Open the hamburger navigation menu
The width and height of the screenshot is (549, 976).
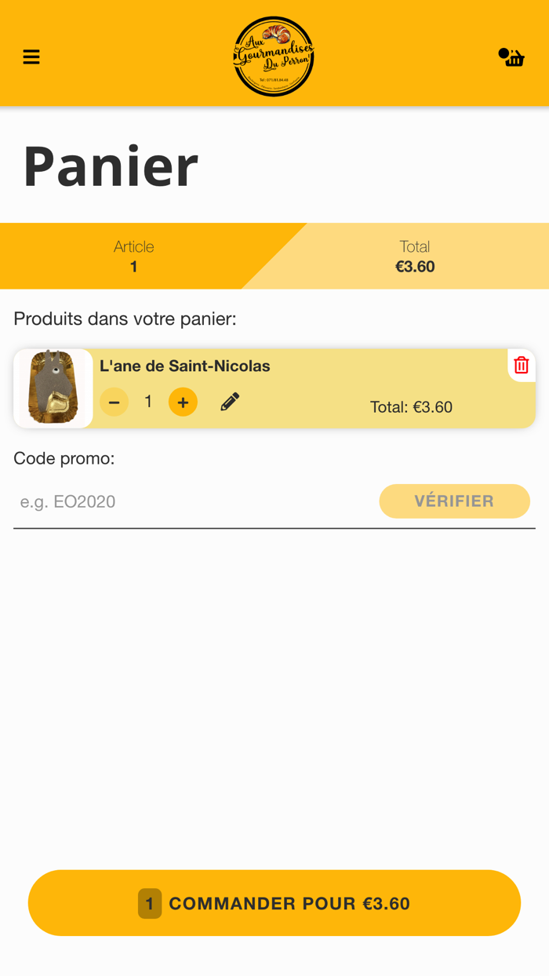[31, 56]
